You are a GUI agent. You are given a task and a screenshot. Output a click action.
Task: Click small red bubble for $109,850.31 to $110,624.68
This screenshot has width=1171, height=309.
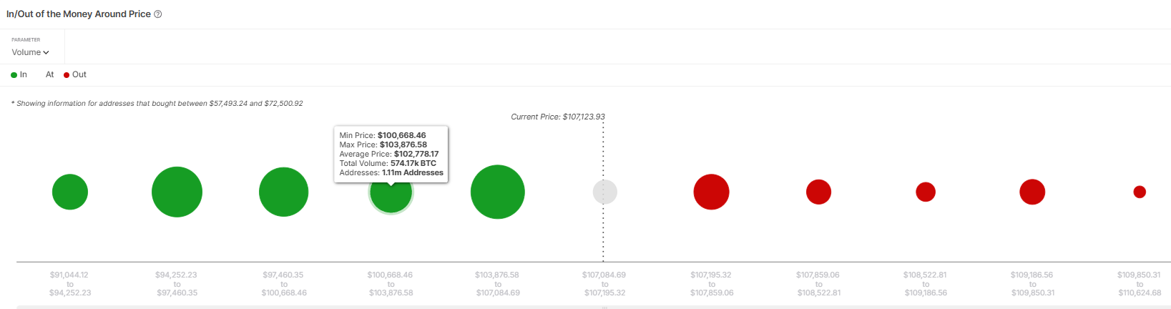(x=1140, y=192)
